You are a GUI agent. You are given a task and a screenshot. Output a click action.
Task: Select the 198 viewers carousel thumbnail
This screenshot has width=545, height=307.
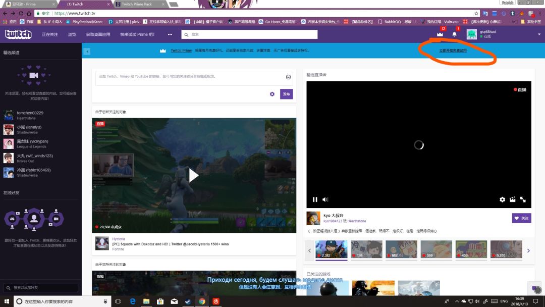click(366, 249)
